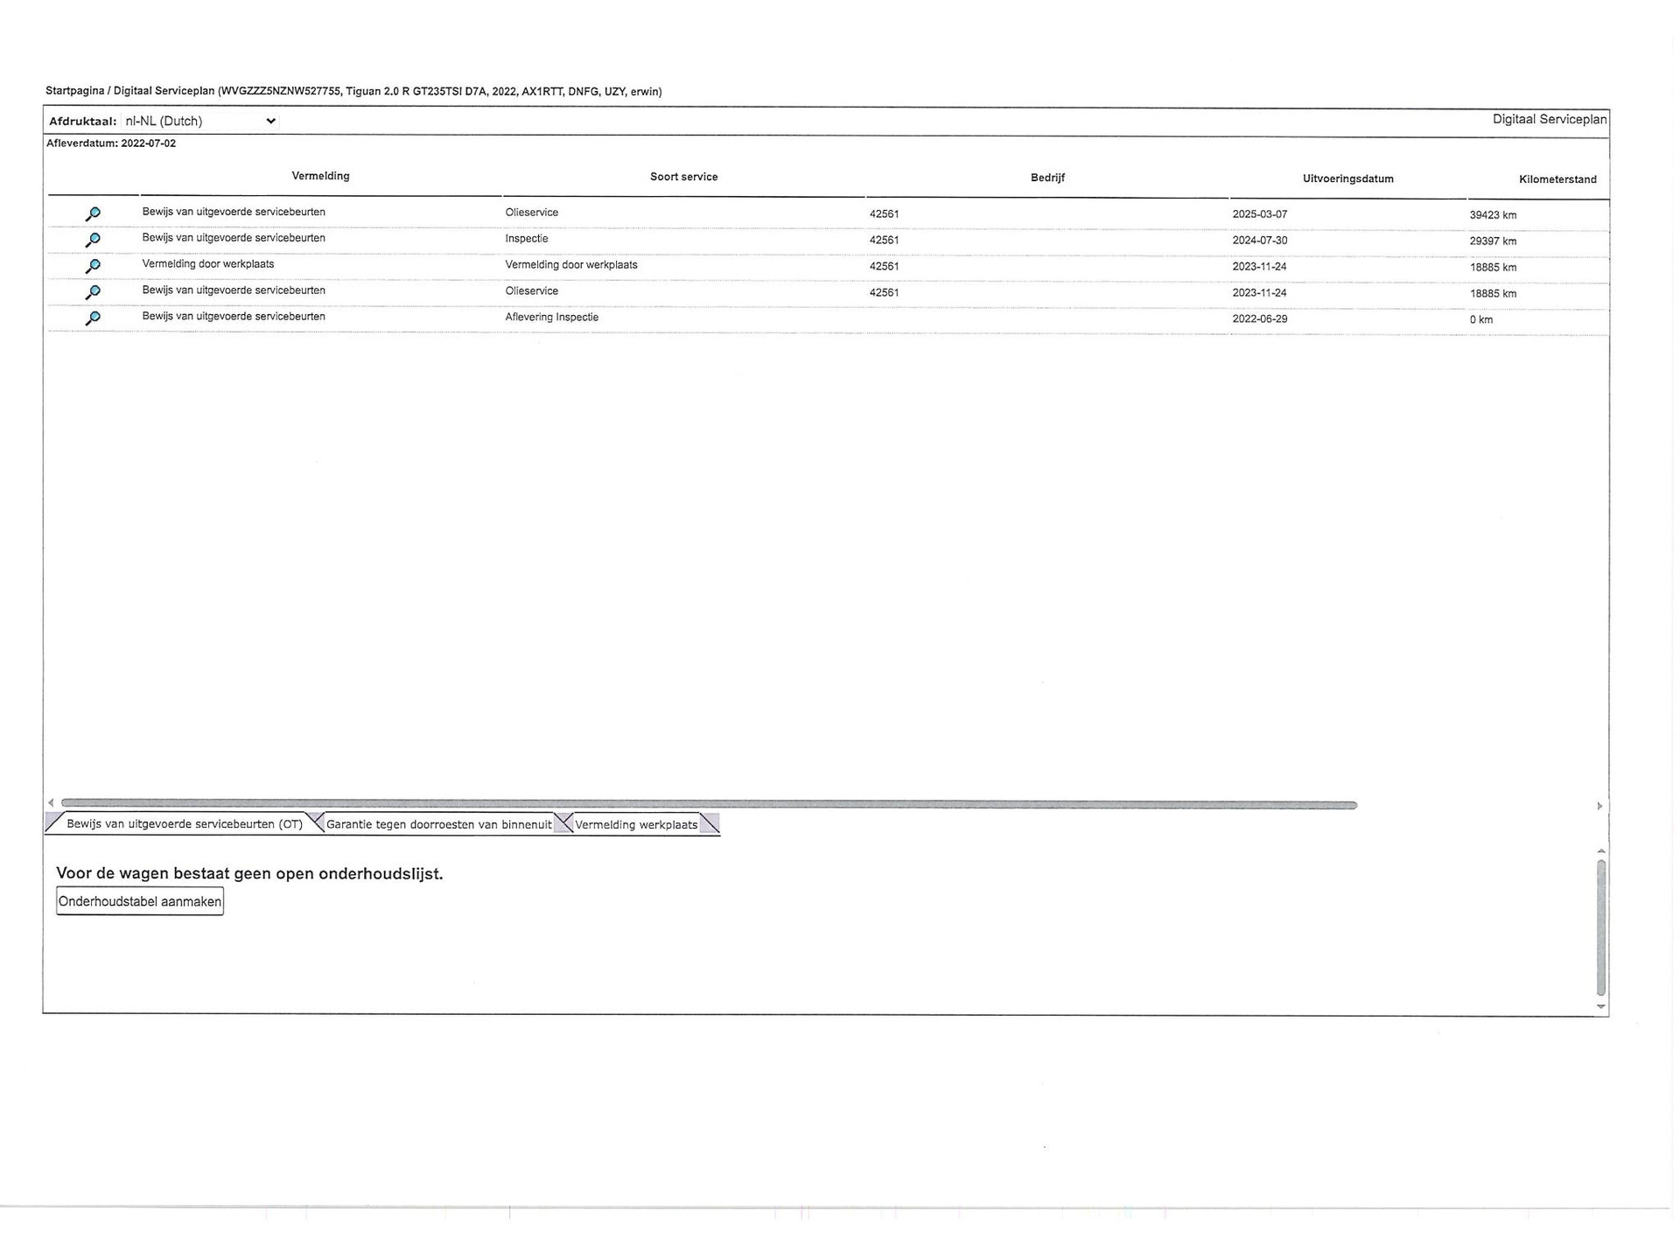The width and height of the screenshot is (1680, 1260).
Task: Open magnifier for 2024-07-30 Inspectie entry
Action: click(x=93, y=240)
